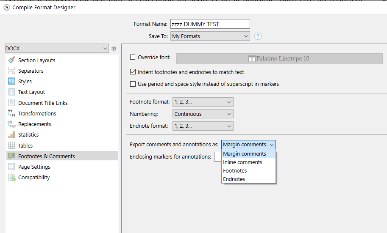387x233 pixels.
Task: Enable the Override font checkbox
Action: click(133, 58)
